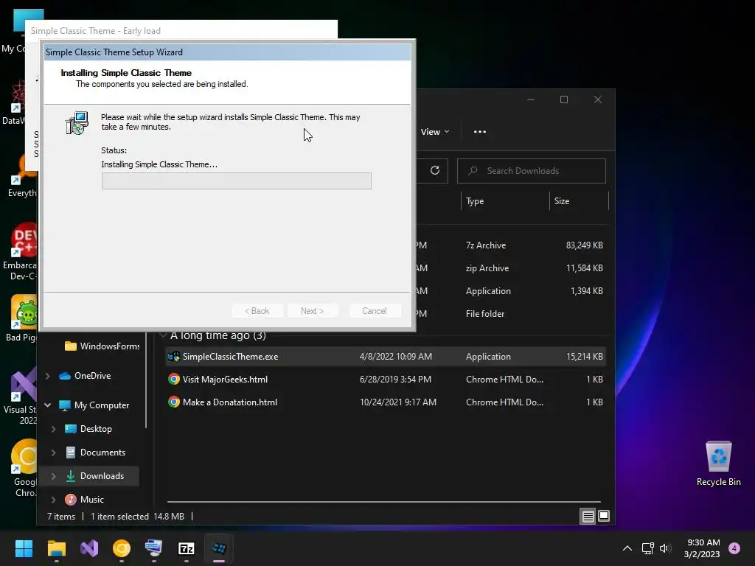Open the See more ellipsis in Explorer
This screenshot has width=755, height=566.
[479, 131]
